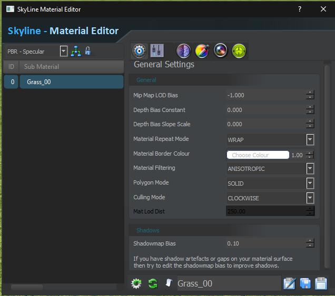This screenshot has height=296, width=335.
Task: Click the ID 0 cell
Action: (x=11, y=82)
